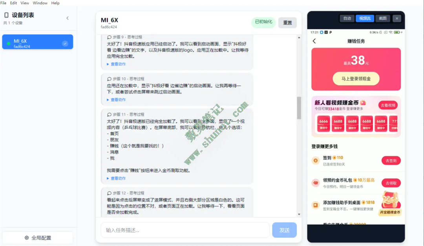The height and width of the screenshot is (246, 424).
Task: Close the phone preview panel
Action: pyautogui.click(x=397, y=18)
